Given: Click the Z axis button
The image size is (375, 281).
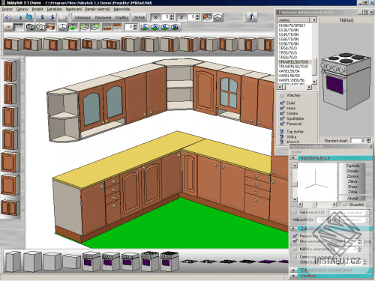Looking at the screenshot, I should (x=181, y=17).
